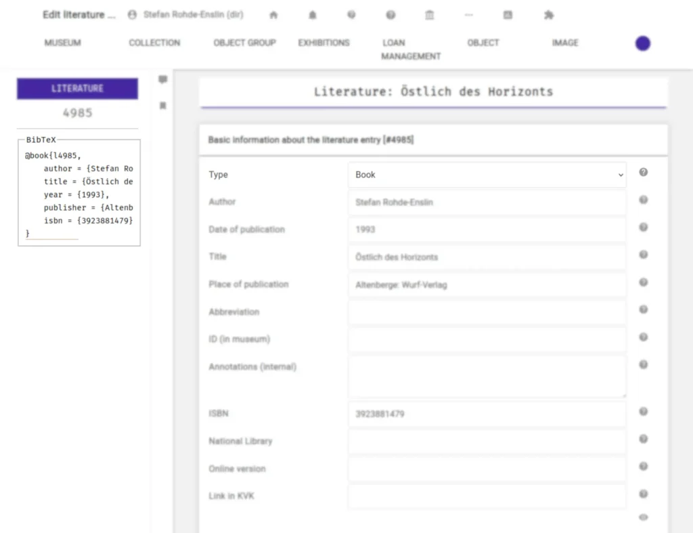Open the question mark help icon in top bar
Image resolution: width=693 pixels, height=533 pixels.
pyautogui.click(x=390, y=15)
